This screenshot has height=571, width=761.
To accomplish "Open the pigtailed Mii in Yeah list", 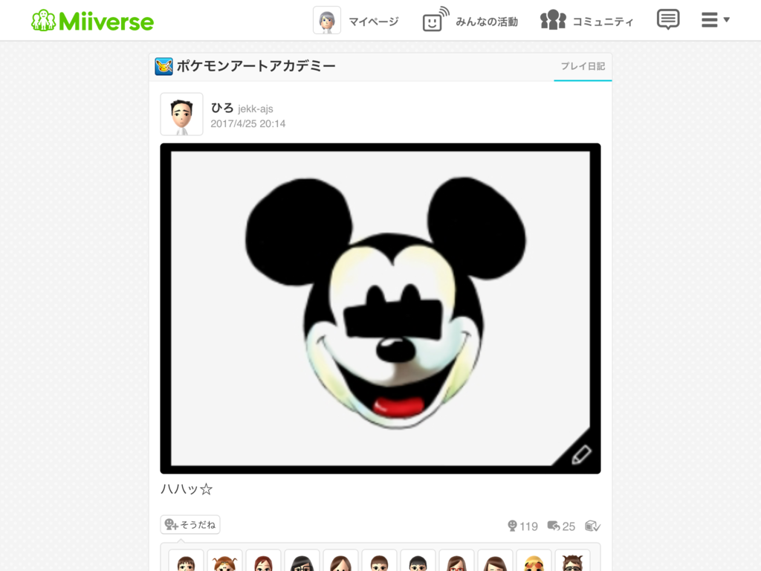I will coord(224,561).
